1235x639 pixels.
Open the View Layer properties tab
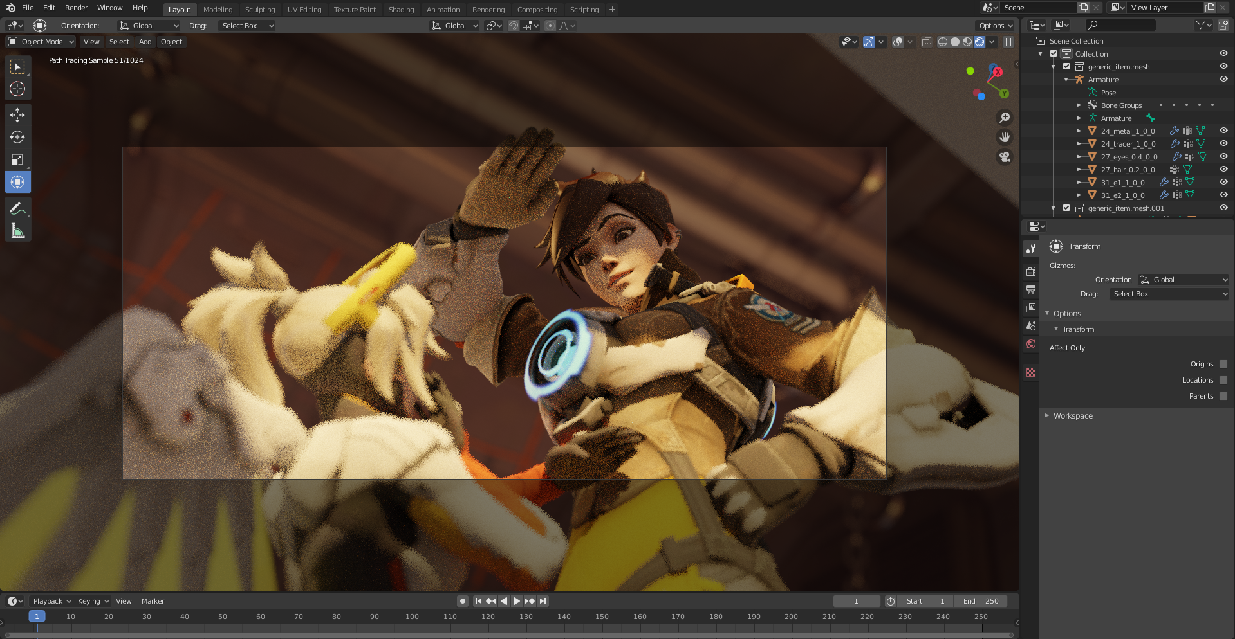[1031, 308]
